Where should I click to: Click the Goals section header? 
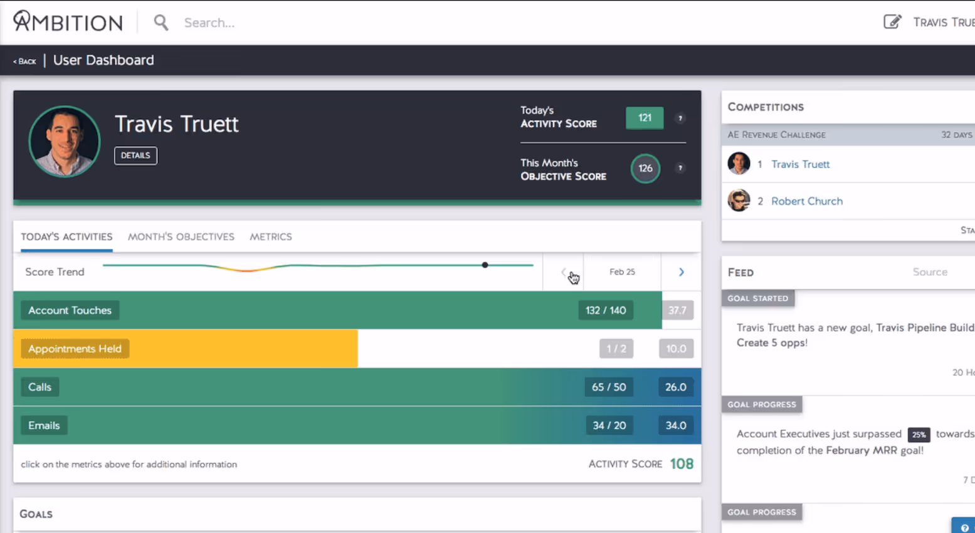click(x=36, y=514)
